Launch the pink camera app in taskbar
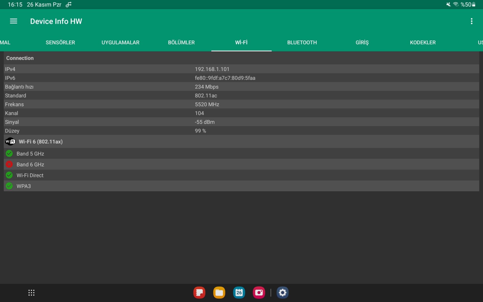 pyautogui.click(x=259, y=293)
